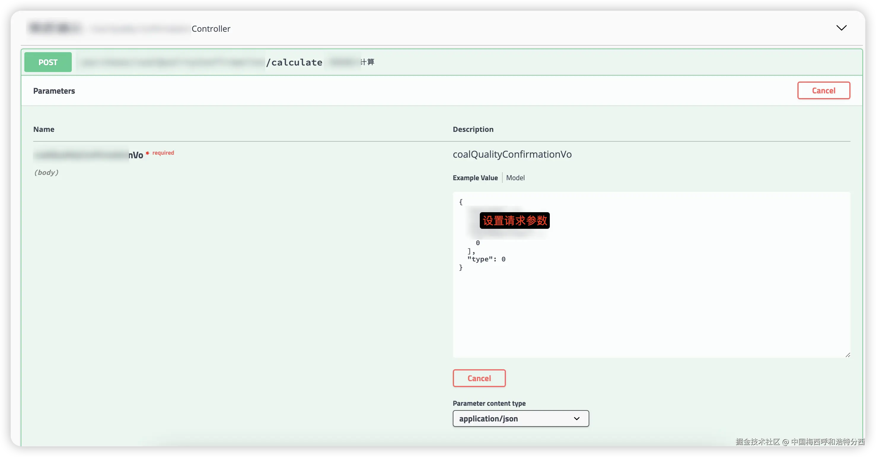The height and width of the screenshot is (457, 876).
Task: Place cursor on the "type": 0 line
Action: (486, 259)
